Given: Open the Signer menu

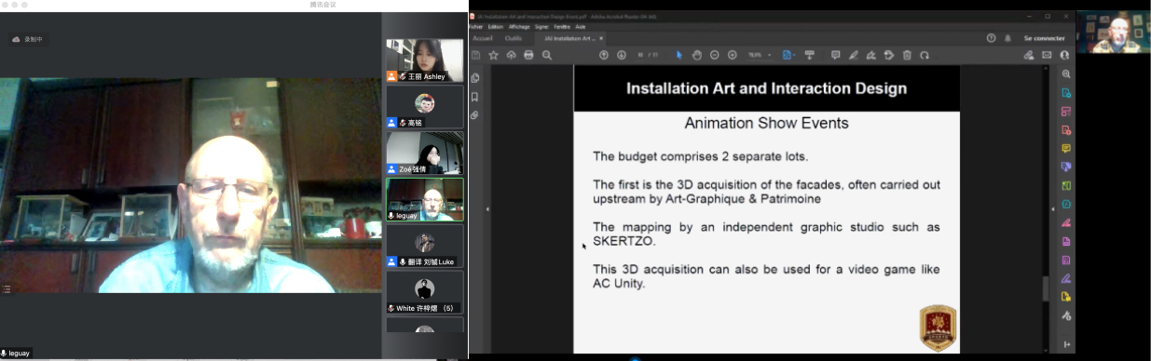Looking at the screenshot, I should point(541,27).
